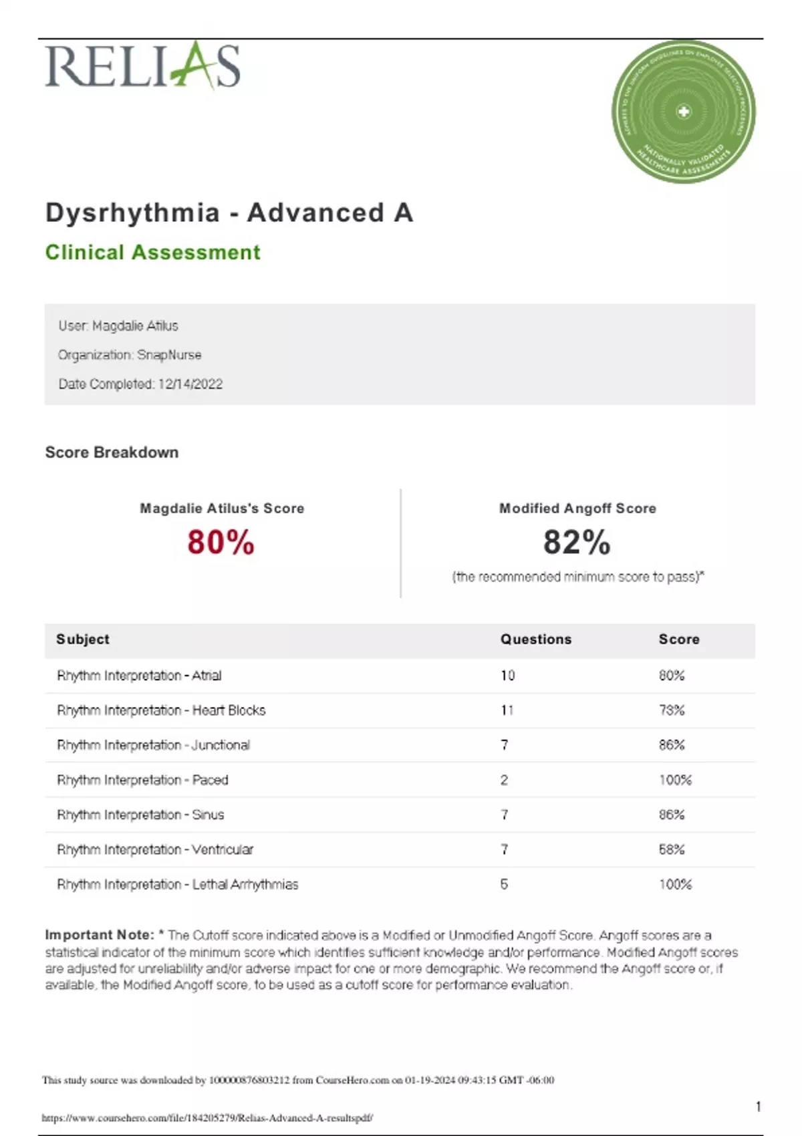Click the Clinical Assessment green heading
802x1136 pixels.
click(x=152, y=253)
